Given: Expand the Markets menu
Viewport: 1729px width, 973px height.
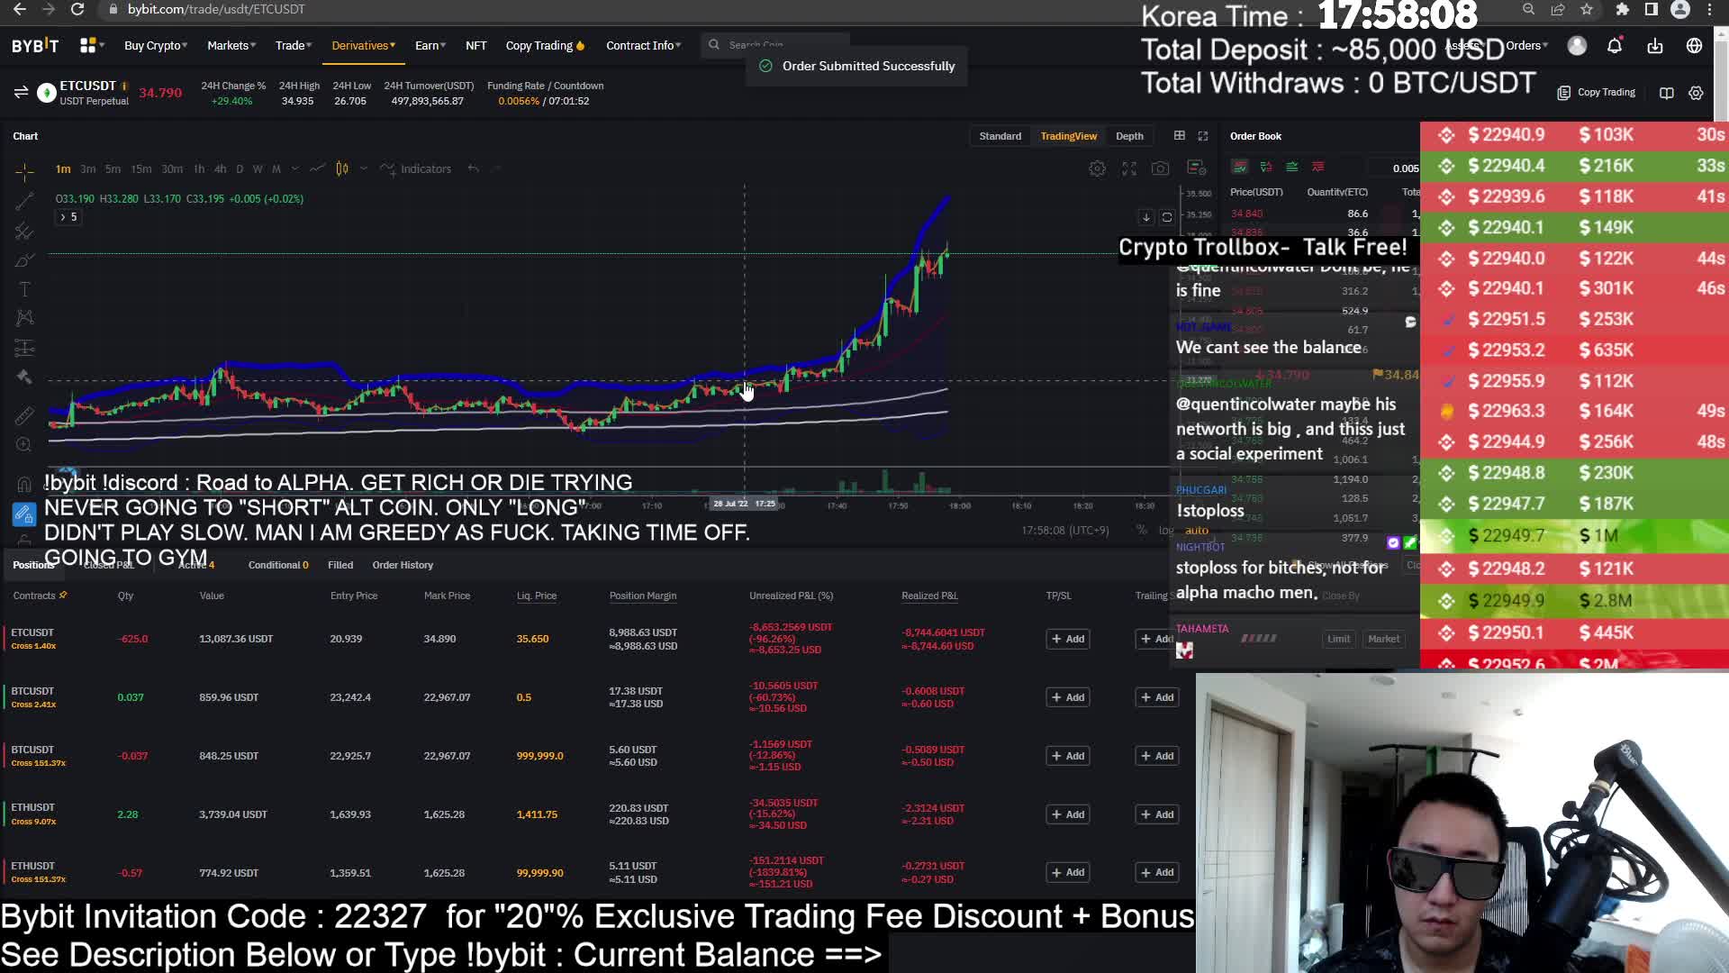Looking at the screenshot, I should click(x=231, y=45).
